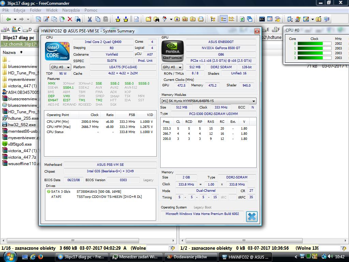Refresh the panel with the green arrows icon
This screenshot has width=349, height=262.
(242, 19)
